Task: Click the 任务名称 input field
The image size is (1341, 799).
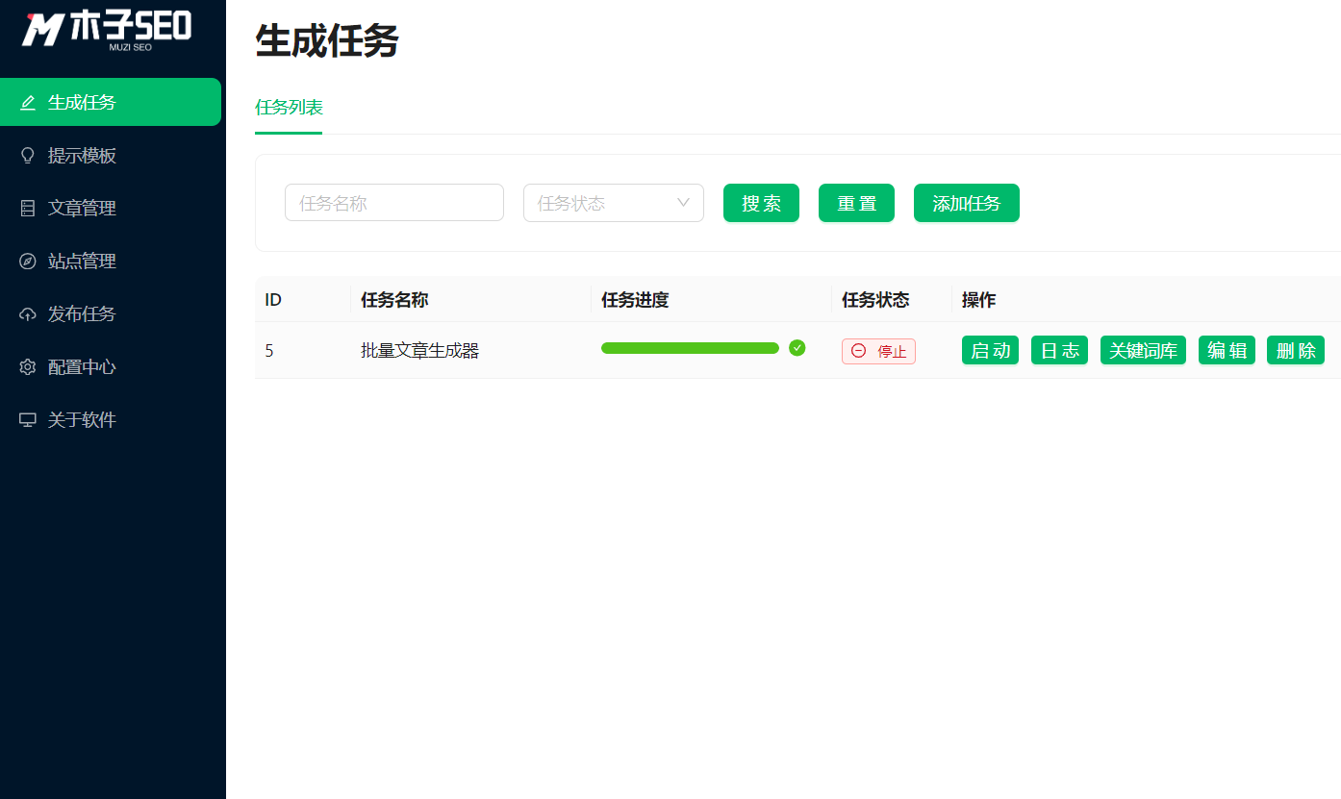Action: (x=394, y=202)
